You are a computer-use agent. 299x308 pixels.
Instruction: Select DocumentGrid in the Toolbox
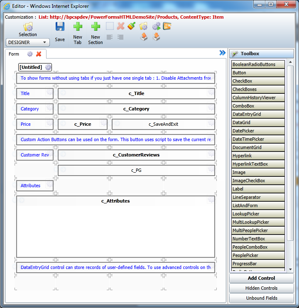point(258,147)
